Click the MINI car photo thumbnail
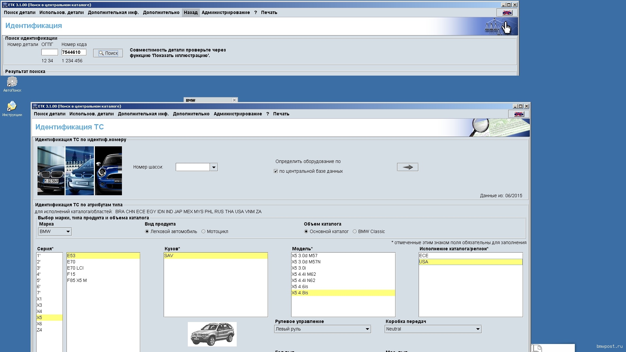626x352 pixels. click(x=108, y=171)
